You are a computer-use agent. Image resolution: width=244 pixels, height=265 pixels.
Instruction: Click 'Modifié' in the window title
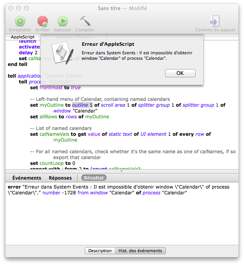pyautogui.click(x=138, y=8)
